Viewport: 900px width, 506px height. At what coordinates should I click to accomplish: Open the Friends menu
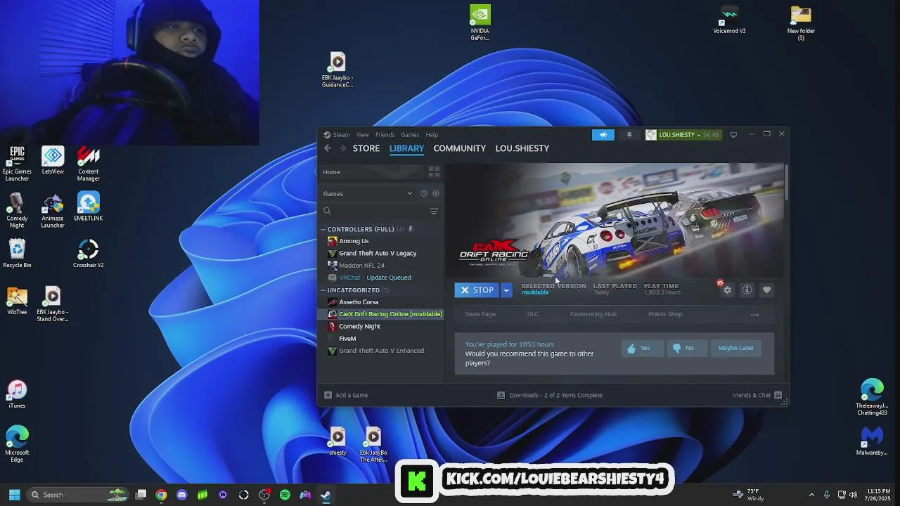point(385,135)
